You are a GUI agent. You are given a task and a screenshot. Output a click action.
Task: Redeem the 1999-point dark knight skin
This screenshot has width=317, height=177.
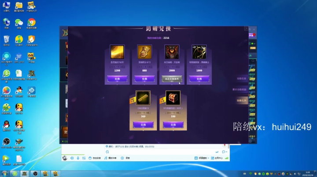[199, 79]
